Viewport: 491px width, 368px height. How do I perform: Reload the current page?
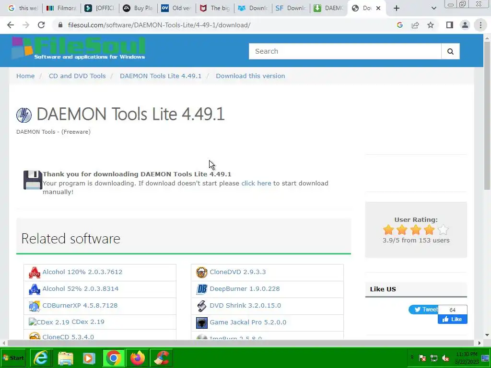41,25
